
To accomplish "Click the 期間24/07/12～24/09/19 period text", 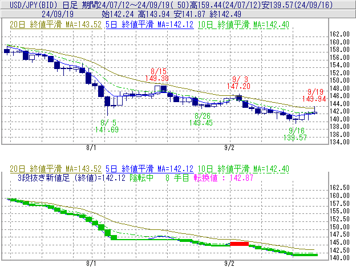I will [126, 5].
